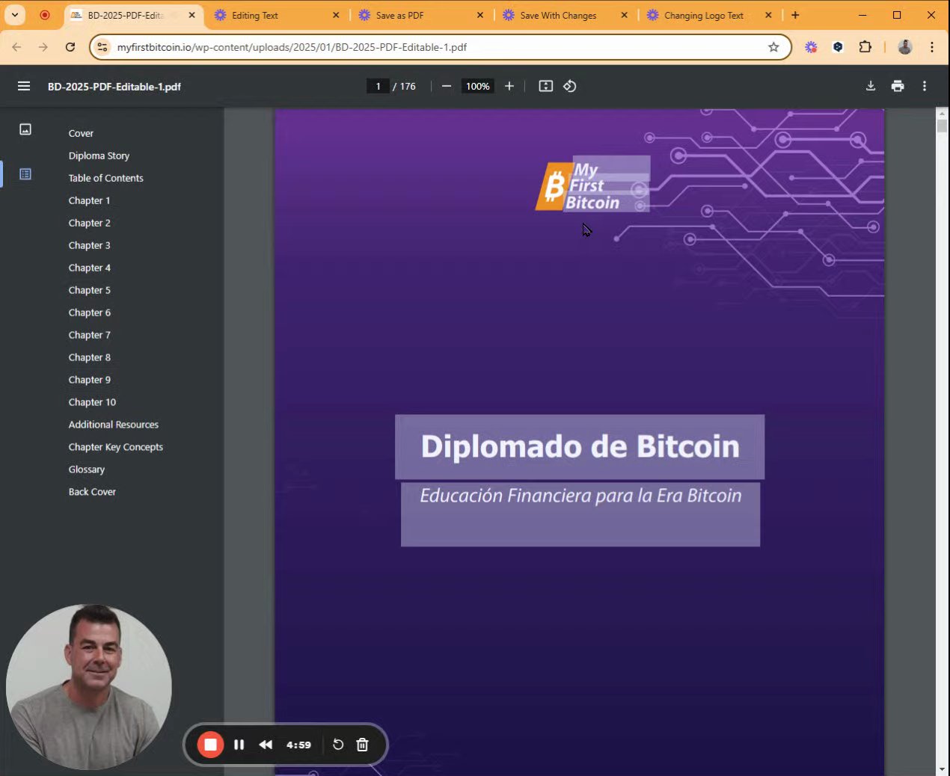The height and width of the screenshot is (776, 950).
Task: Open Additional Resources outline entry
Action: point(114,425)
